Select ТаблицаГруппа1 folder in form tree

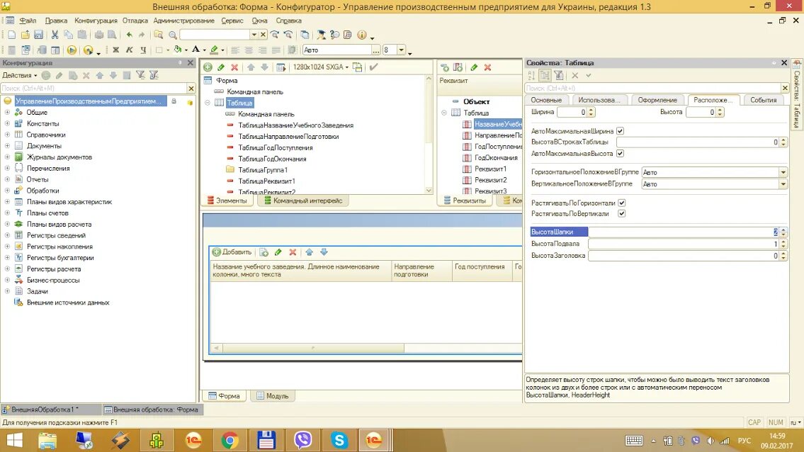[263, 170]
